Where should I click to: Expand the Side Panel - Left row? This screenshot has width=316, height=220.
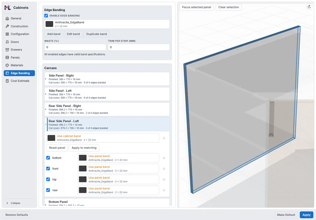pos(107,94)
